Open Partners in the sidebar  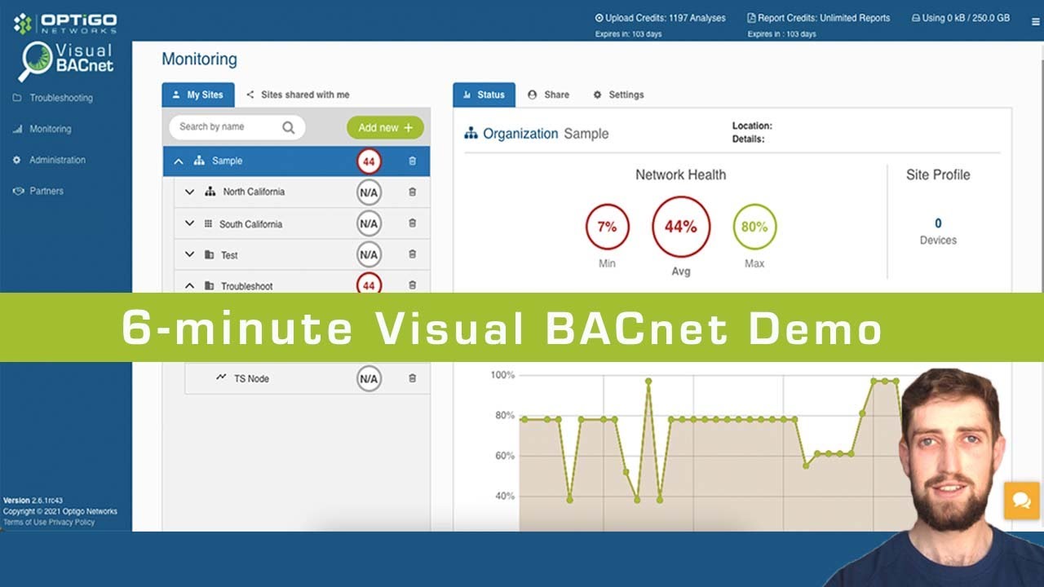pyautogui.click(x=46, y=191)
